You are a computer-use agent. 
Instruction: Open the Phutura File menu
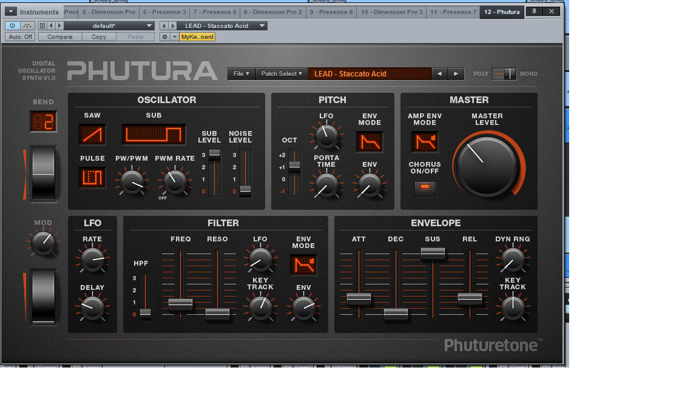pyautogui.click(x=241, y=74)
